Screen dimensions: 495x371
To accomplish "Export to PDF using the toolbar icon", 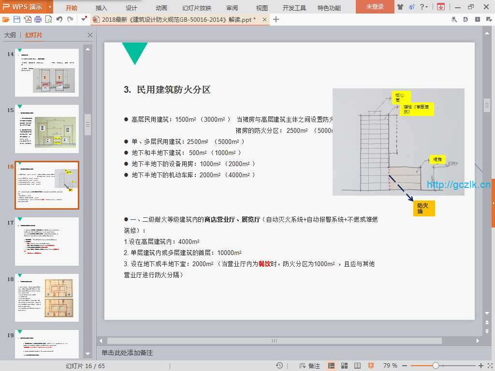I will [28, 19].
